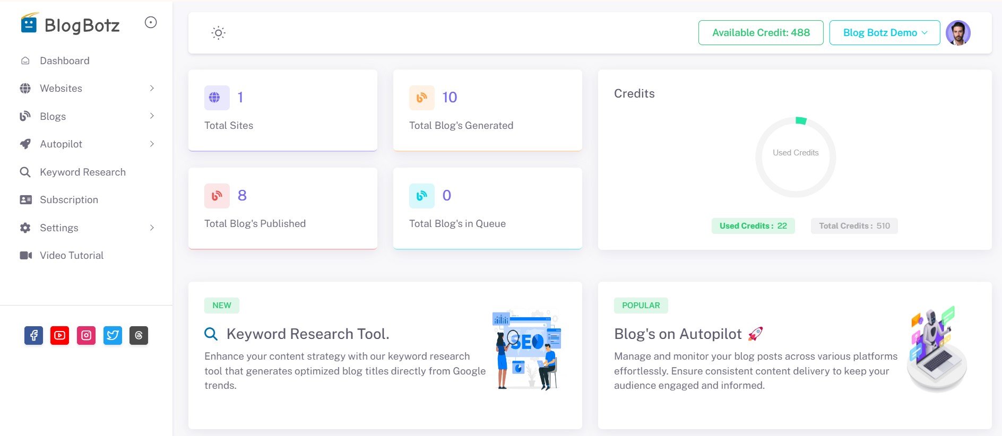Open the Blog Botz Demo dropdown
The height and width of the screenshot is (436, 1002).
[x=884, y=33]
